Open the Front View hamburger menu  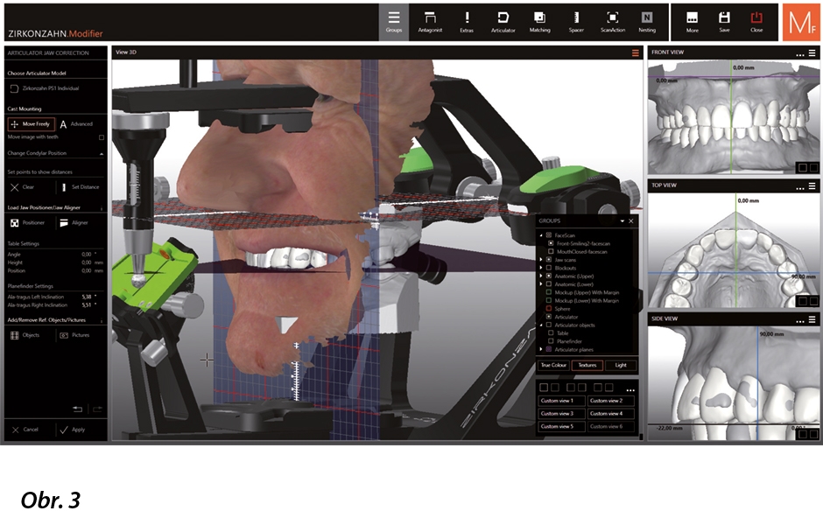coord(812,53)
